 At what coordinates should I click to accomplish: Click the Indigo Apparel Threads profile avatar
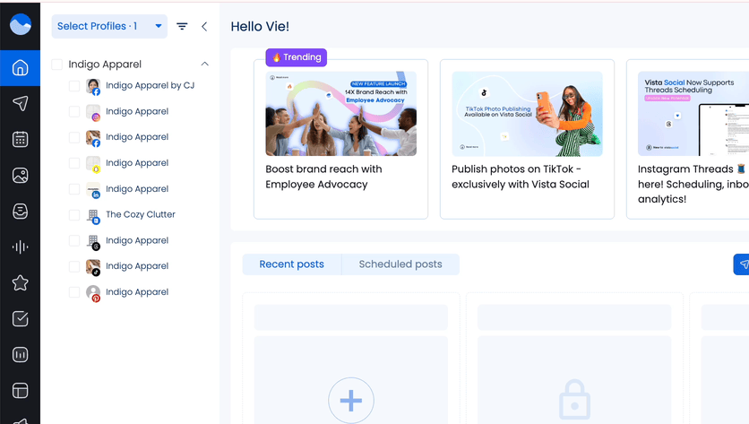[x=93, y=241]
